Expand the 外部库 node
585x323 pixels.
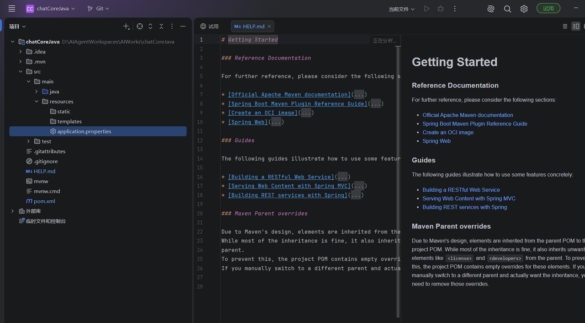(x=12, y=211)
